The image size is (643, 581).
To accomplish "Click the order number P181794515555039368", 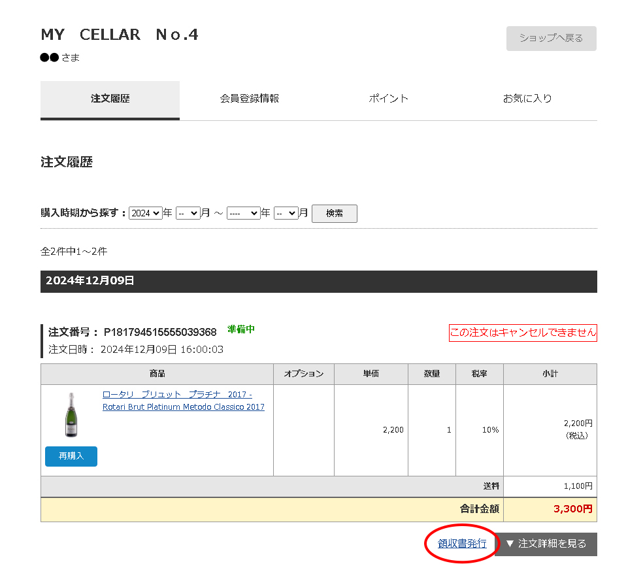I will 160,332.
